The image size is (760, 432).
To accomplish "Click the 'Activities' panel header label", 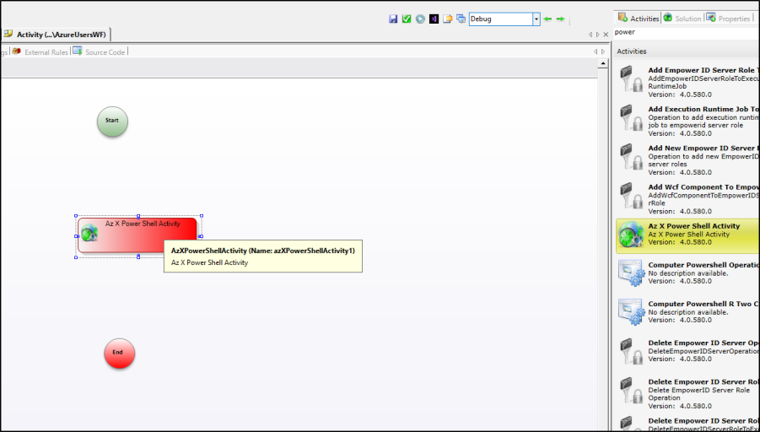I will [632, 51].
